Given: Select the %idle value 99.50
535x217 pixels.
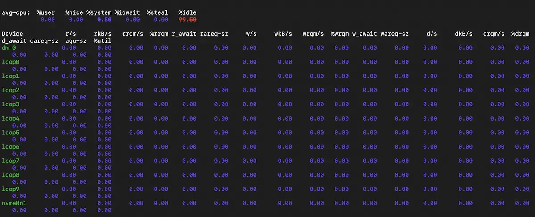Looking at the screenshot, I should pyautogui.click(x=187, y=20).
